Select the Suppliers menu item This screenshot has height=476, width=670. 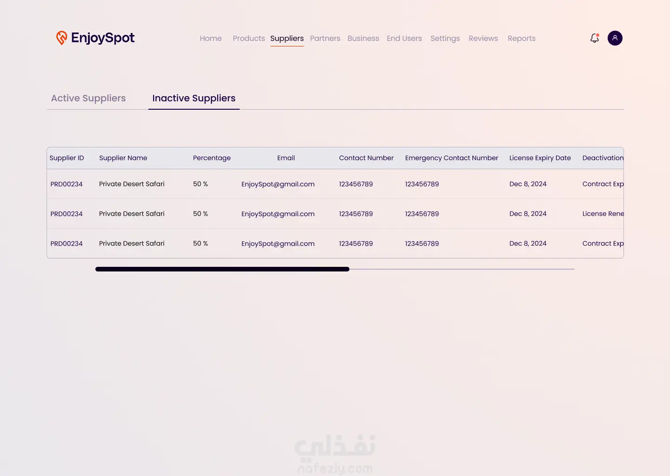coord(287,39)
